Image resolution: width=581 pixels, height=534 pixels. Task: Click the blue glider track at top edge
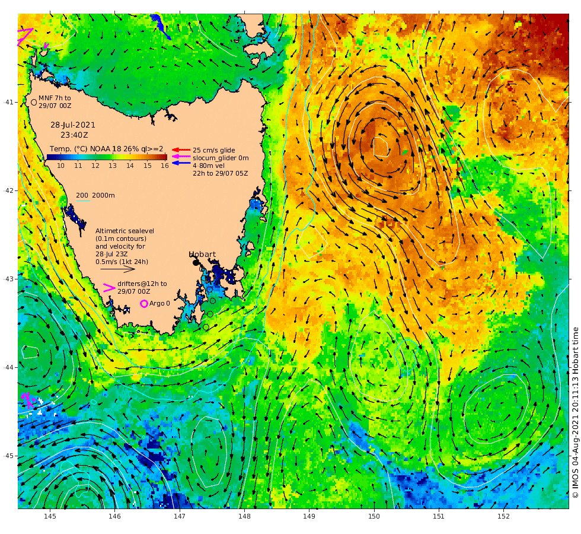coord(161,26)
